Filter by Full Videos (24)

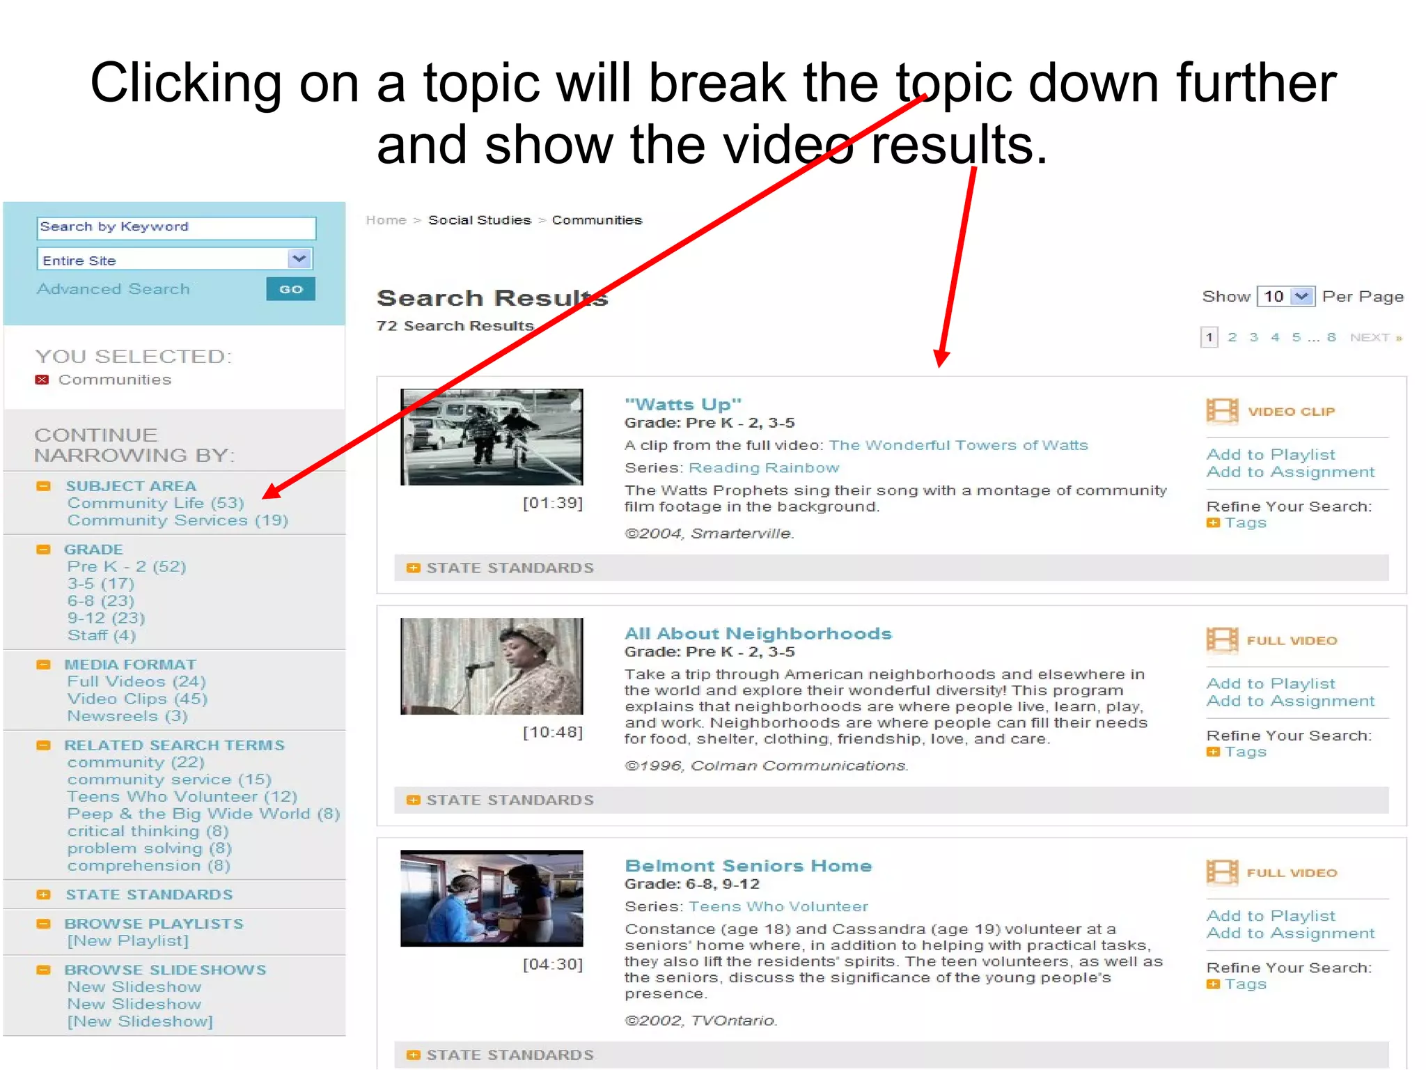tap(136, 682)
